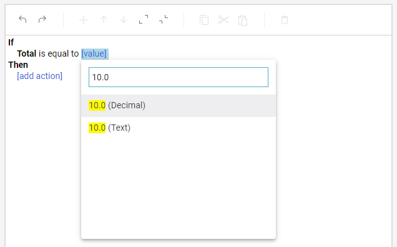Click the [add action] link

point(39,76)
